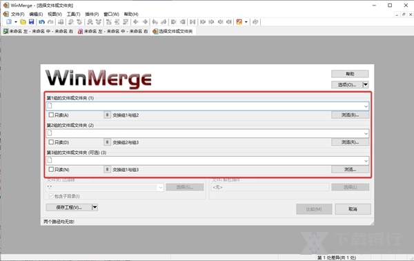Open the 插件(P) menu

coord(92,14)
